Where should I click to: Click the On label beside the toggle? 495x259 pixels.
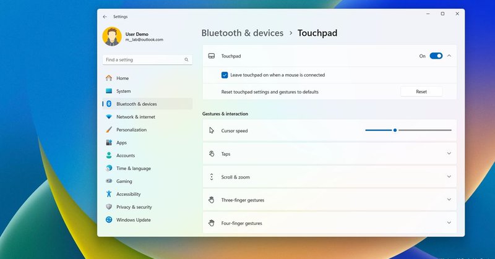422,56
